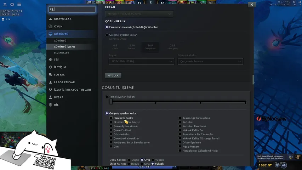
Task: Toggle Yansıtıcı Parıldama checkbox
Action: [180, 126]
